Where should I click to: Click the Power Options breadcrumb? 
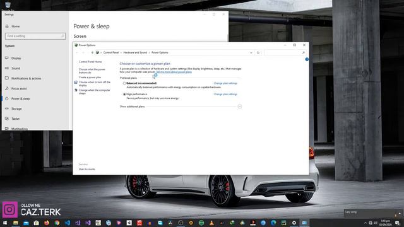[160, 52]
